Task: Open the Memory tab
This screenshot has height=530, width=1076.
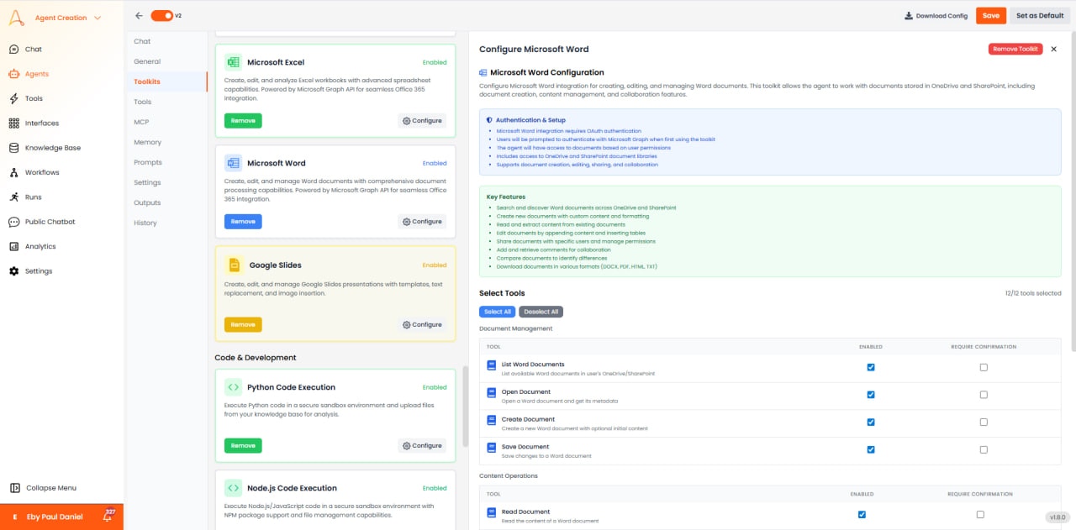Action: 147,142
